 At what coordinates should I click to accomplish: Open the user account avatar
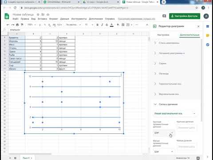(x=206, y=16)
